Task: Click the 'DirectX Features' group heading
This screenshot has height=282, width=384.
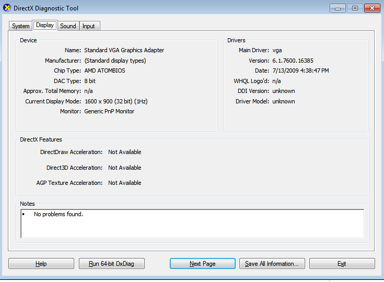Action: 41,139
